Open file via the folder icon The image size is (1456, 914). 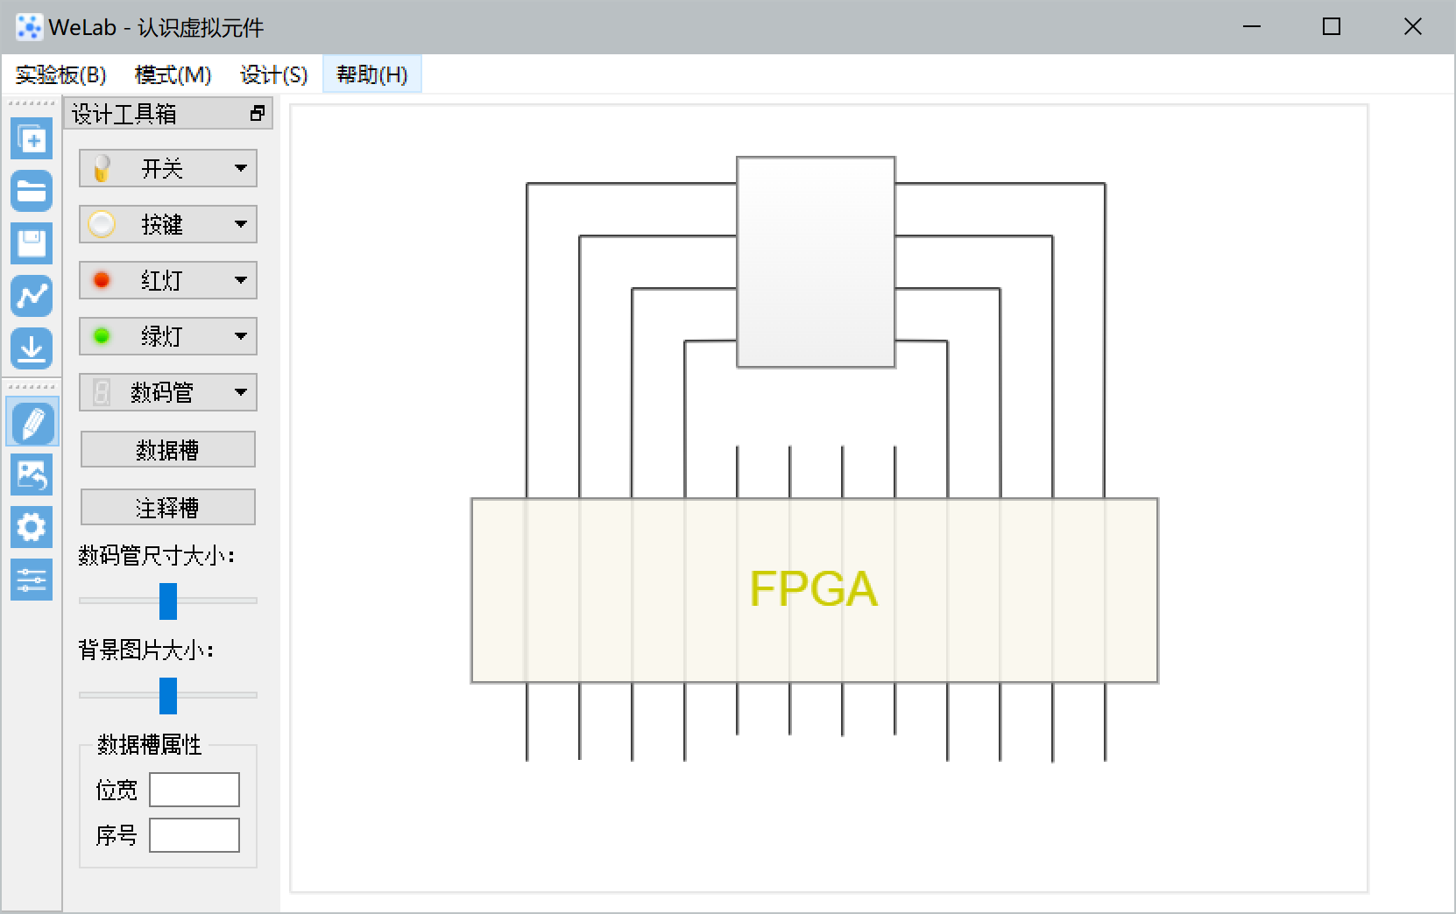pyautogui.click(x=32, y=191)
